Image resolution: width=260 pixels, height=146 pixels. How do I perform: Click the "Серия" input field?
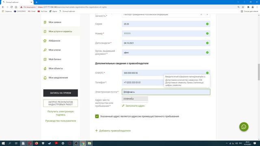166,24
